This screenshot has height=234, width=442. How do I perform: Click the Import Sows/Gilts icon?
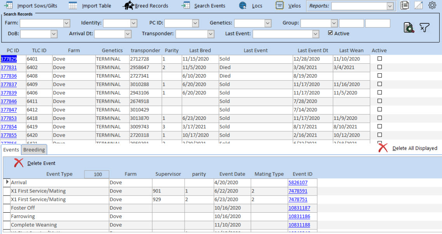[x=8, y=5]
